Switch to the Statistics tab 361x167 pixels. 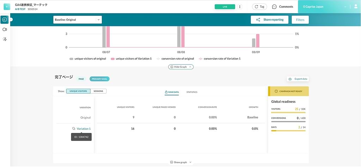pos(192,92)
